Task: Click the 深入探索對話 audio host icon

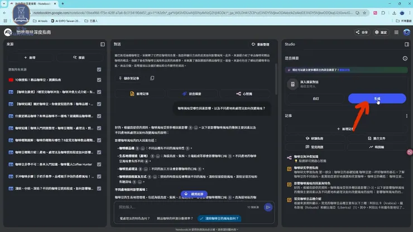Action: 292,84
